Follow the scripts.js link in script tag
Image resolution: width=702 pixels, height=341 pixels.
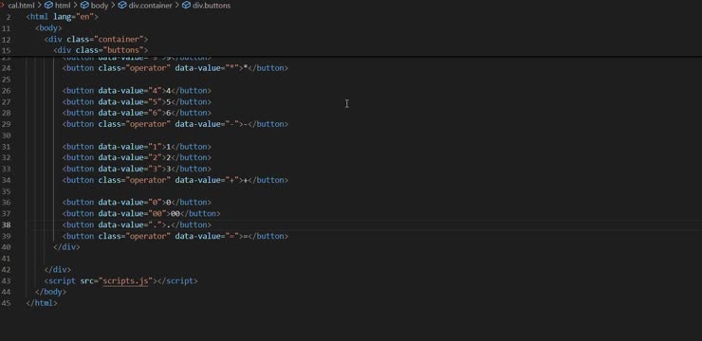(125, 281)
